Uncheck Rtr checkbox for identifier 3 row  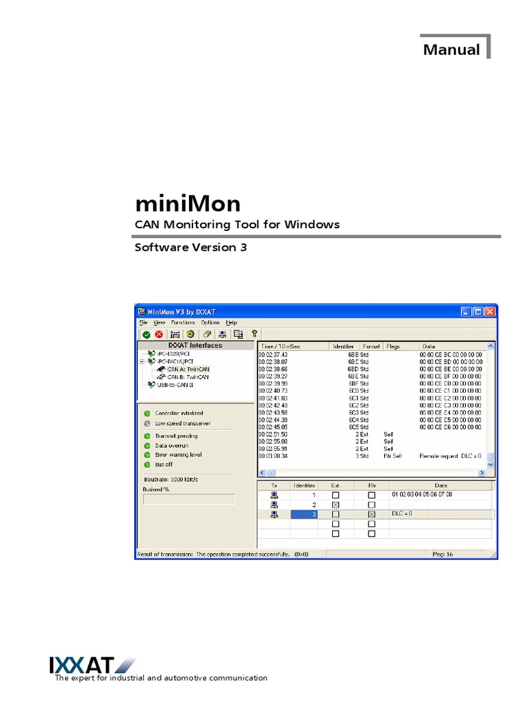pos(371,514)
